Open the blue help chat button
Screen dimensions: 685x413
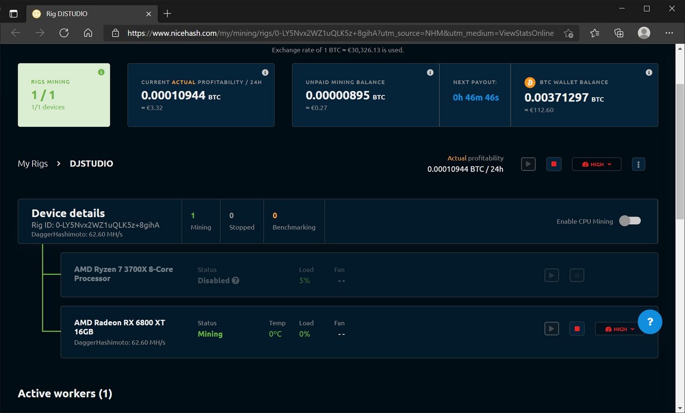[650, 322]
